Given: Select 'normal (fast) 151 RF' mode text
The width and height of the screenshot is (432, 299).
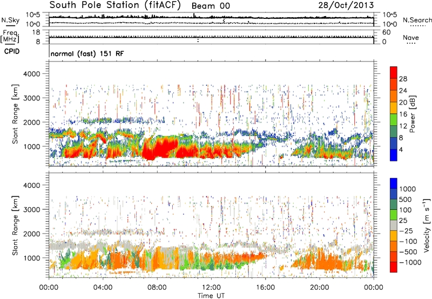Looking at the screenshot, I should tap(87, 53).
